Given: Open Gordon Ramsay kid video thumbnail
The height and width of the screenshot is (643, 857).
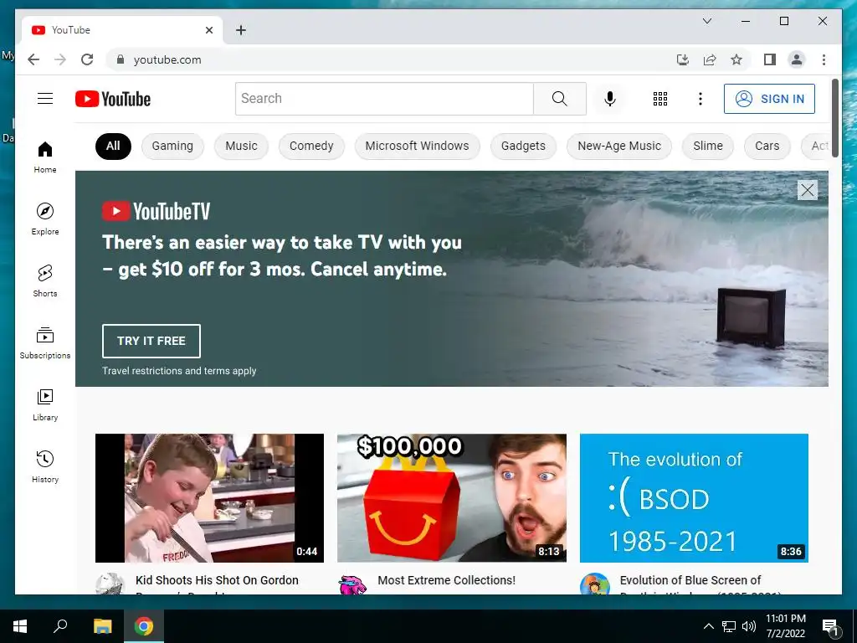Looking at the screenshot, I should click(x=209, y=497).
